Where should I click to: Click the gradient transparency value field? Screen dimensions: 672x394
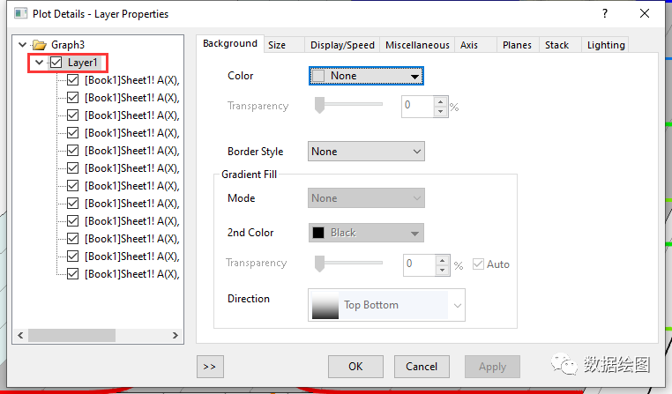click(419, 264)
